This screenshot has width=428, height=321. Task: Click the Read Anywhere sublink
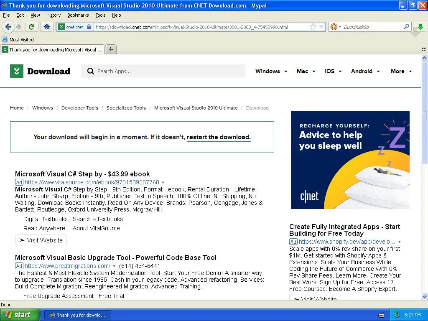(x=44, y=228)
